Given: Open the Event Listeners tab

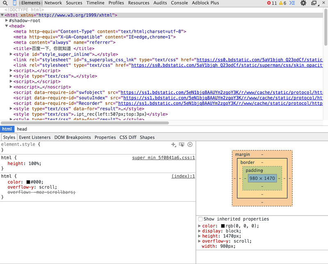Looking at the screenshot, I should (35, 137).
